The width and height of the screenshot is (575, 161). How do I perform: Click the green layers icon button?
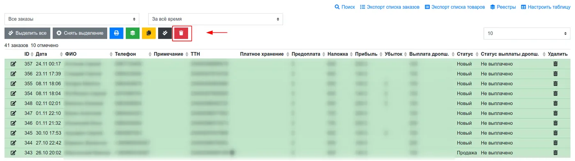133,33
